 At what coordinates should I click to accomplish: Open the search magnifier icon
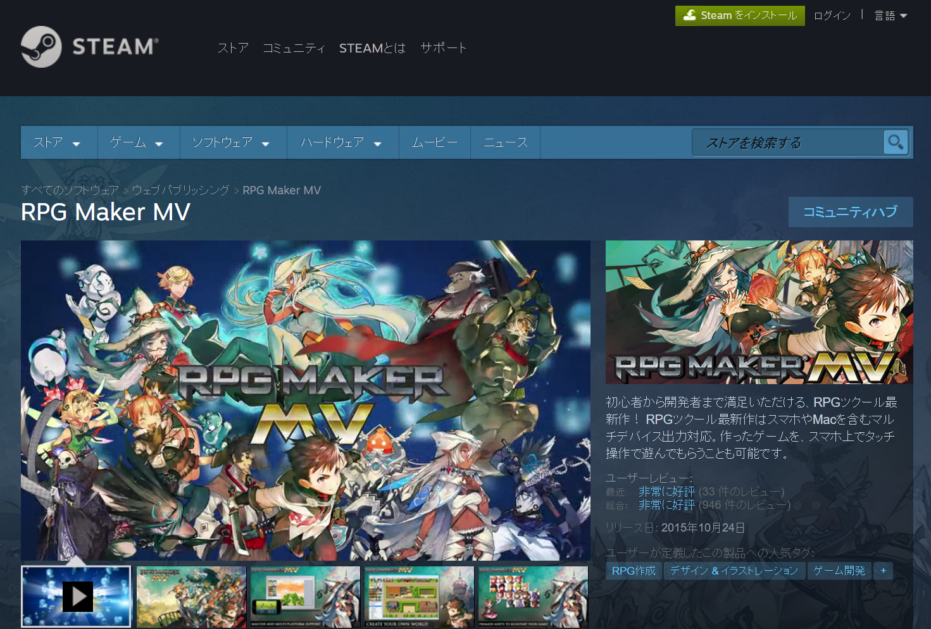pos(895,142)
